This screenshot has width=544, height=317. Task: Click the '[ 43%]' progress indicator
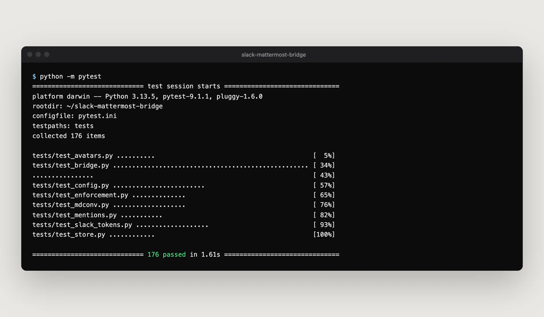pos(324,175)
